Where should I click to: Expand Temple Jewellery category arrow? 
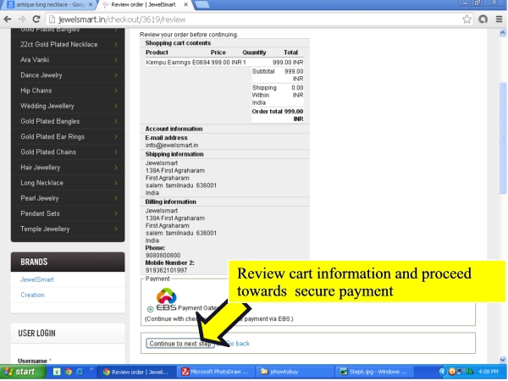coord(116,229)
